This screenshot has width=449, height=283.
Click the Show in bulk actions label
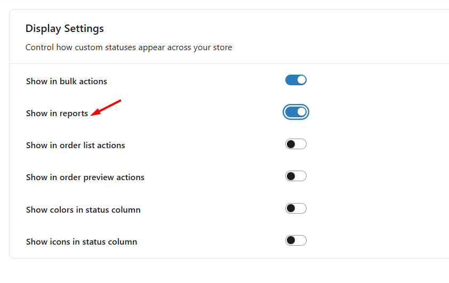[x=67, y=82]
